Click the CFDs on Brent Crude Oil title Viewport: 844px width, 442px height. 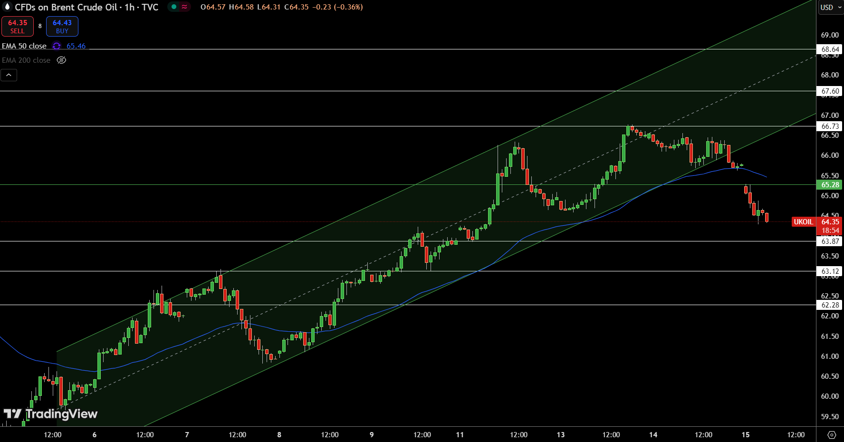66,7
